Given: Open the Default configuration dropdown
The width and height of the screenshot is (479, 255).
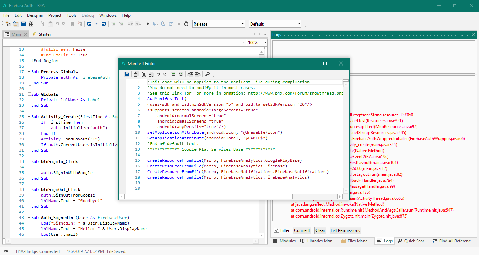Looking at the screenshot, I should pyautogui.click(x=275, y=24).
